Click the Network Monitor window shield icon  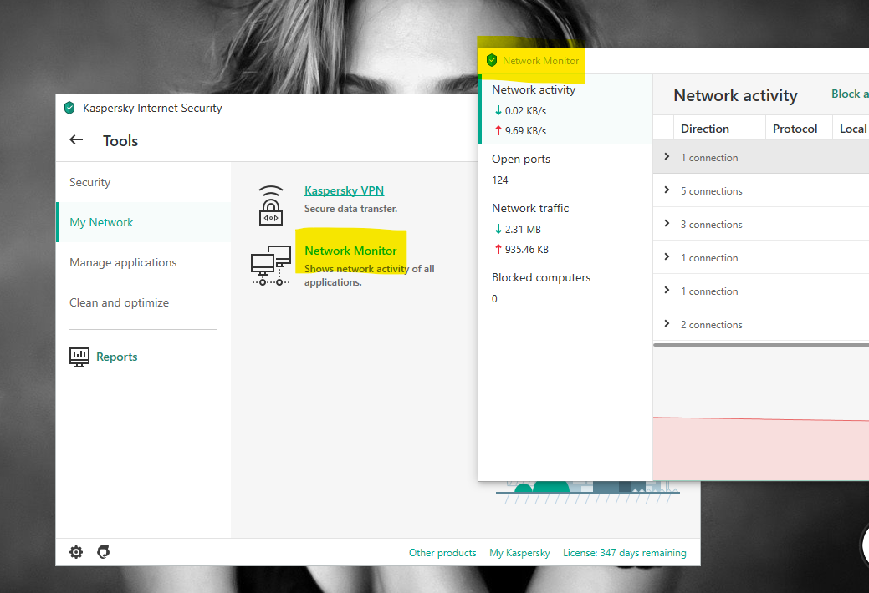[491, 60]
